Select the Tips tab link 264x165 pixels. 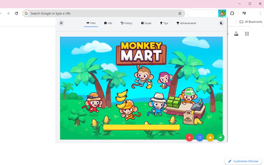[x=164, y=23]
